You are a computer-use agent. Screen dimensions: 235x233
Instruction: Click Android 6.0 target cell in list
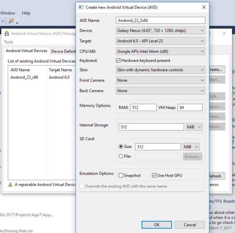(59, 77)
